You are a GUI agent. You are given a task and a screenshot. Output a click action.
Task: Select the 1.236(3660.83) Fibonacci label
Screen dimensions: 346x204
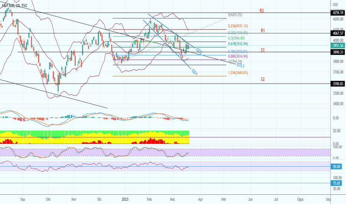[x=238, y=73]
